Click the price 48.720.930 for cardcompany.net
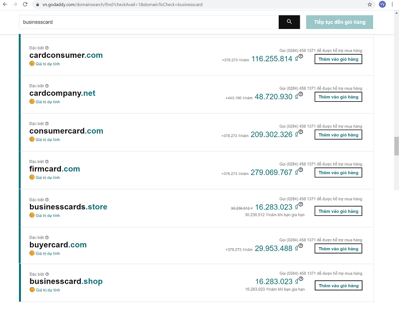The width and height of the screenshot is (399, 320). [273, 97]
